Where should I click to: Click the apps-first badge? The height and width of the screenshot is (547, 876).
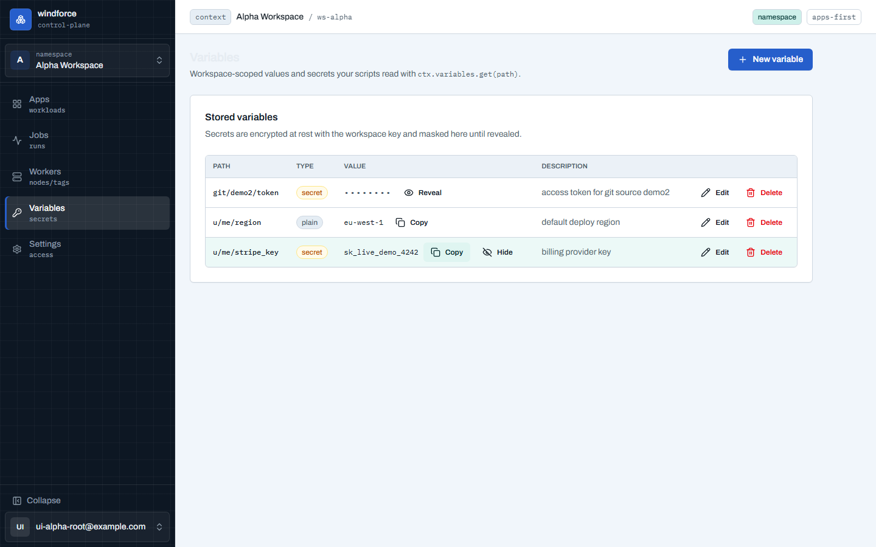(x=834, y=17)
